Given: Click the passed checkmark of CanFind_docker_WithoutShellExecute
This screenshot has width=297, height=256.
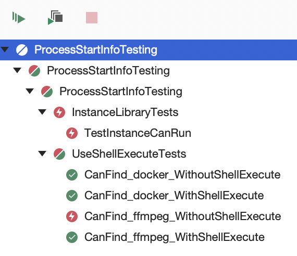Looking at the screenshot, I should coord(72,175).
